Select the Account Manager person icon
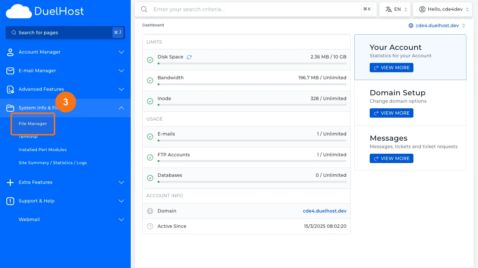 pos(10,52)
